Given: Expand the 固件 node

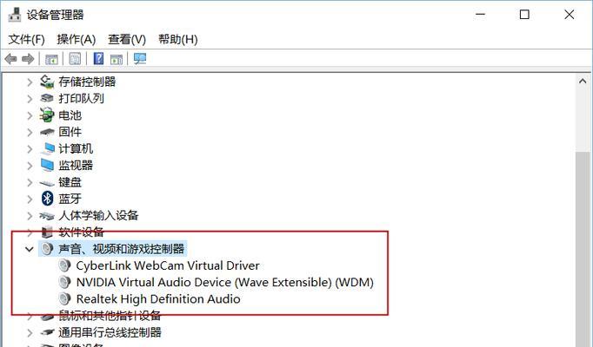Looking at the screenshot, I should click(30, 132).
